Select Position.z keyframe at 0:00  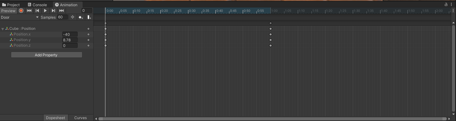(105, 45)
